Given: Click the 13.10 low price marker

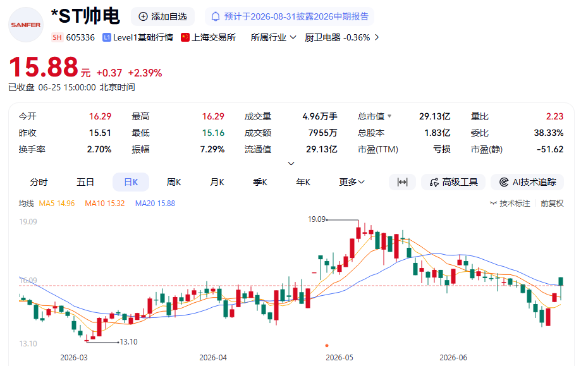Looking at the screenshot, I should point(128,342).
